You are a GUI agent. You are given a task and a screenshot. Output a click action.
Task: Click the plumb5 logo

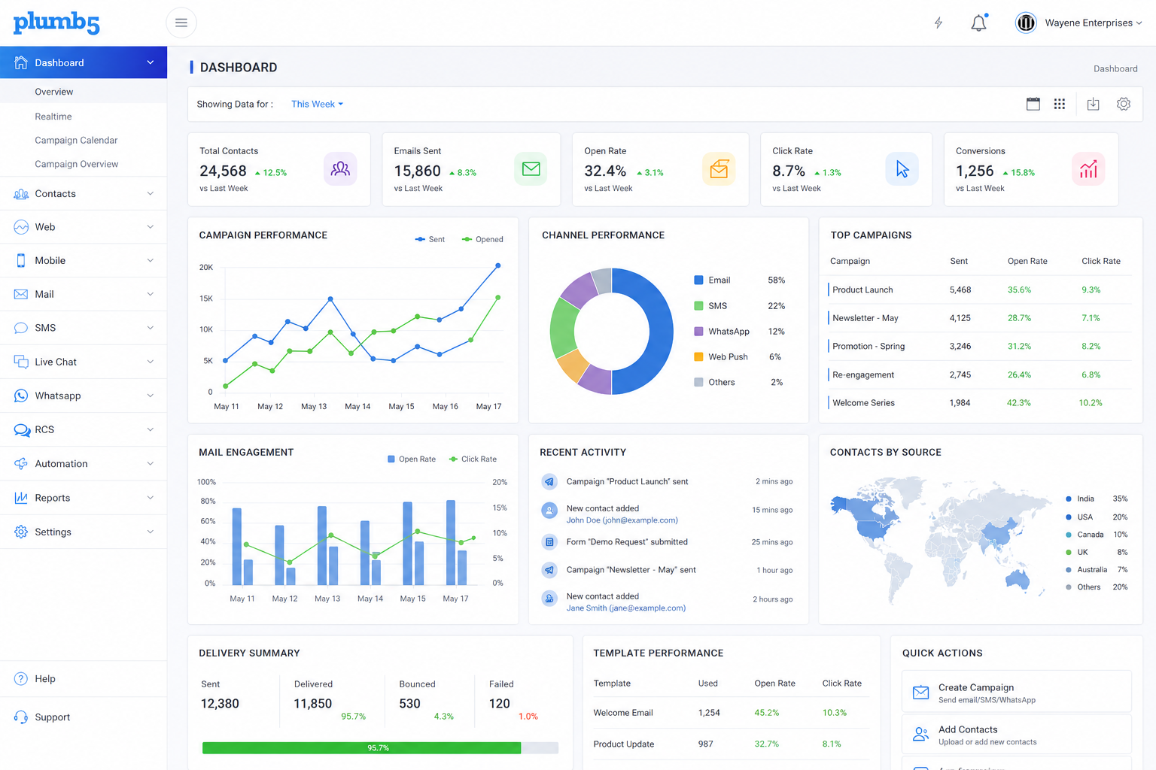(x=56, y=23)
